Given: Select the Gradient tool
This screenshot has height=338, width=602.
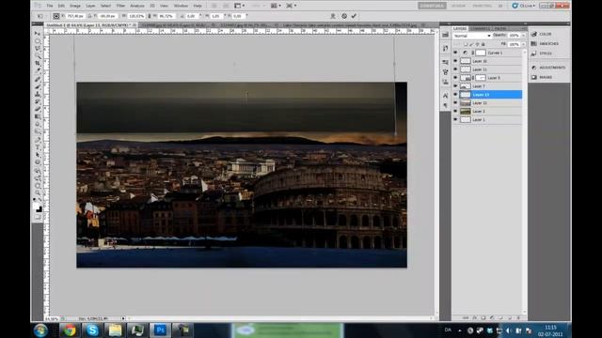Looking at the screenshot, I should [x=38, y=116].
